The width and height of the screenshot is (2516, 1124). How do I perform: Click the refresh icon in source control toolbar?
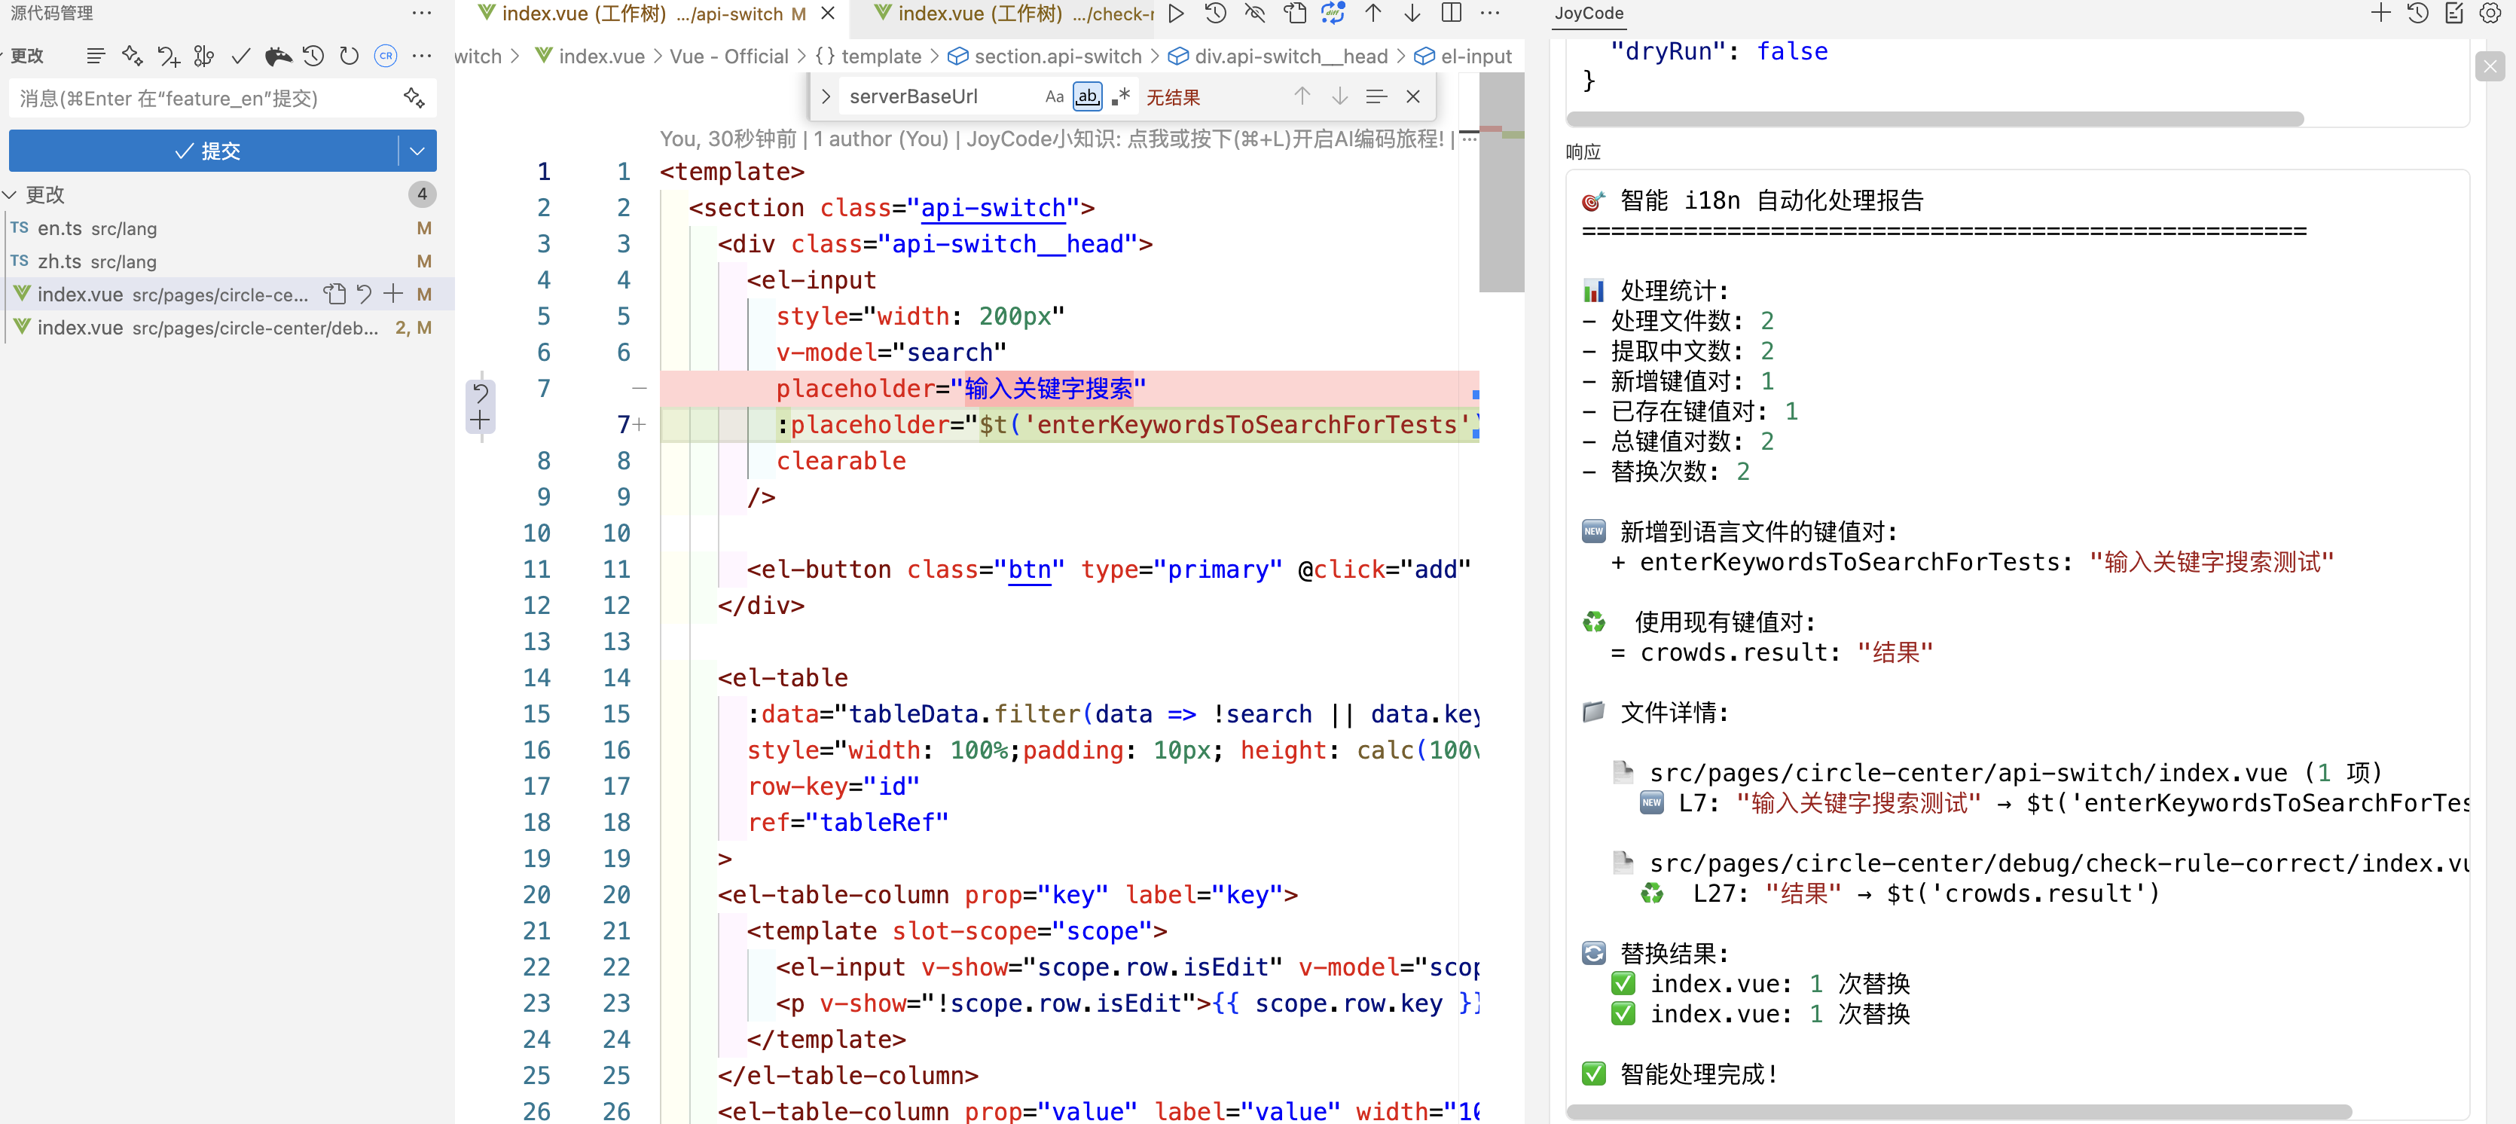tap(349, 56)
